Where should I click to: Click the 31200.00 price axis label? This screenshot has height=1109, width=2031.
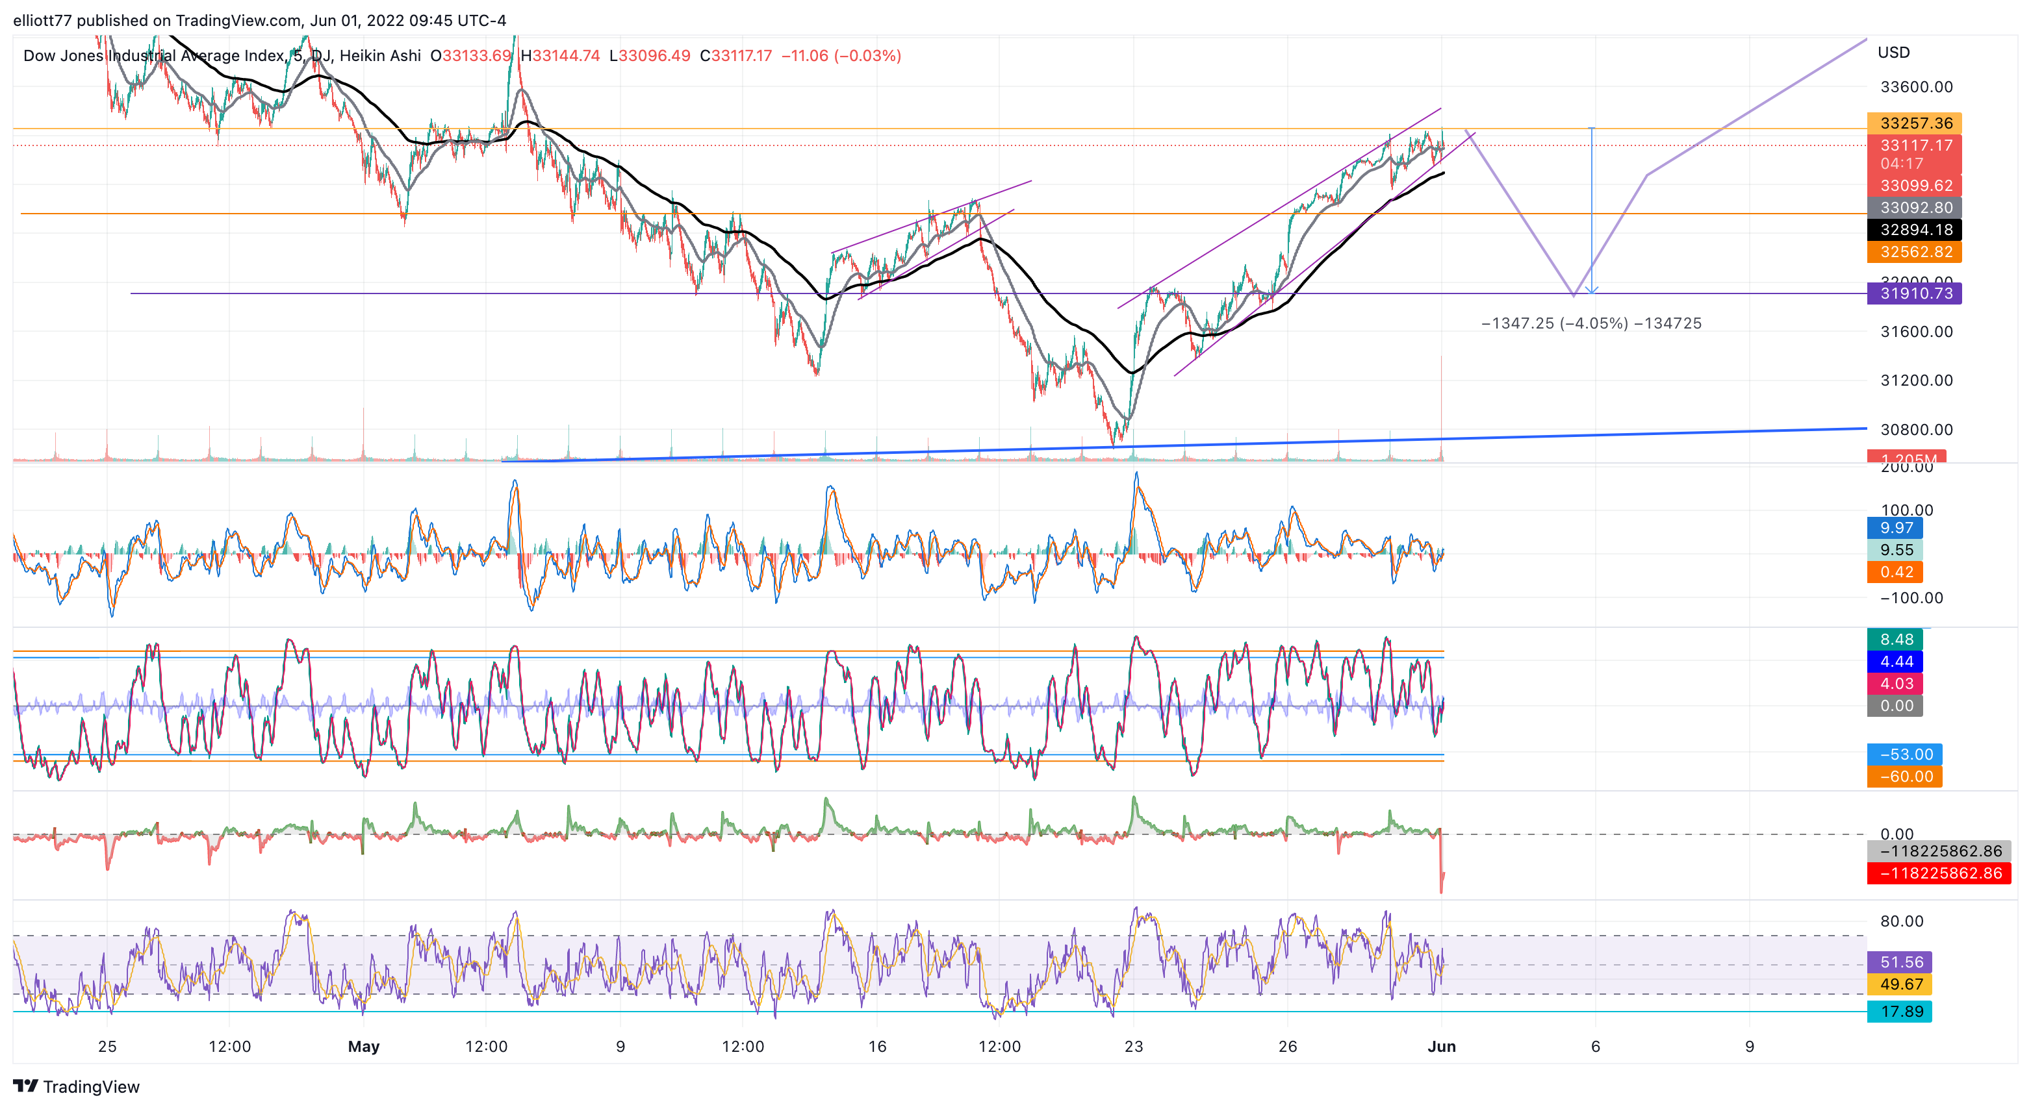[x=1916, y=380]
